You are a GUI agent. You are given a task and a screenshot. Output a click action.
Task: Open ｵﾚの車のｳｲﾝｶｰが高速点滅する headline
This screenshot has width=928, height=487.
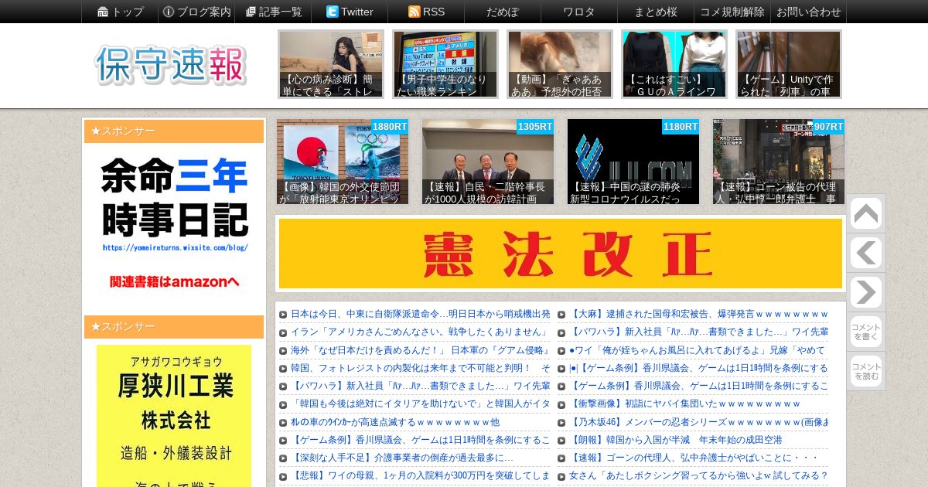(x=394, y=422)
